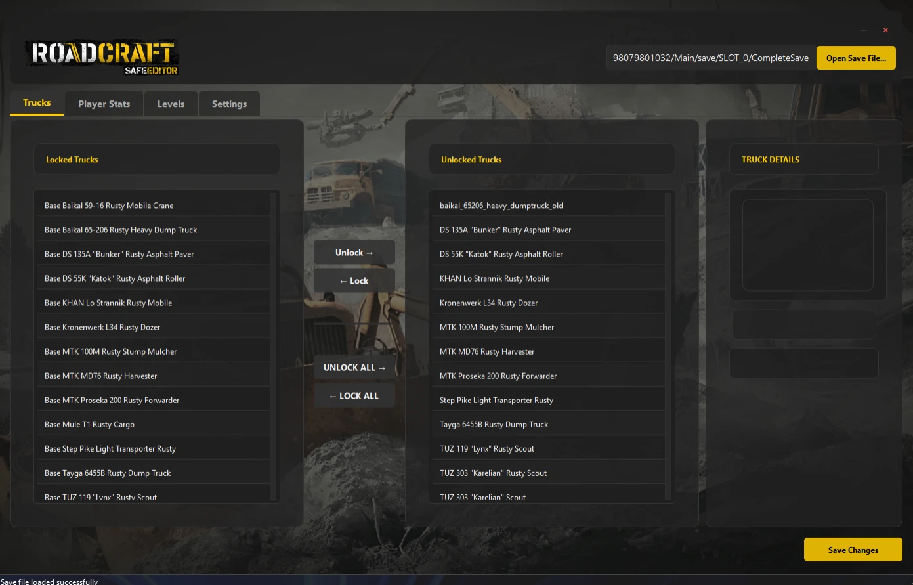Choose unlocked Kronenwerk L34 Rusty Dozer
Image resolution: width=913 pixels, height=585 pixels.
point(547,303)
